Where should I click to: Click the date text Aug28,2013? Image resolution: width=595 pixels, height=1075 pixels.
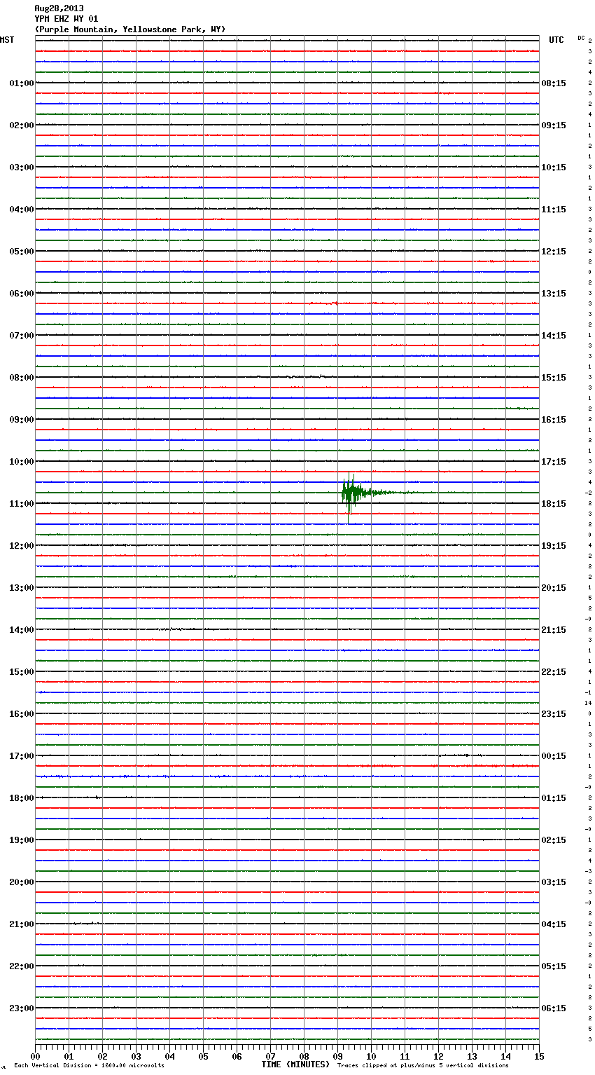[59, 8]
